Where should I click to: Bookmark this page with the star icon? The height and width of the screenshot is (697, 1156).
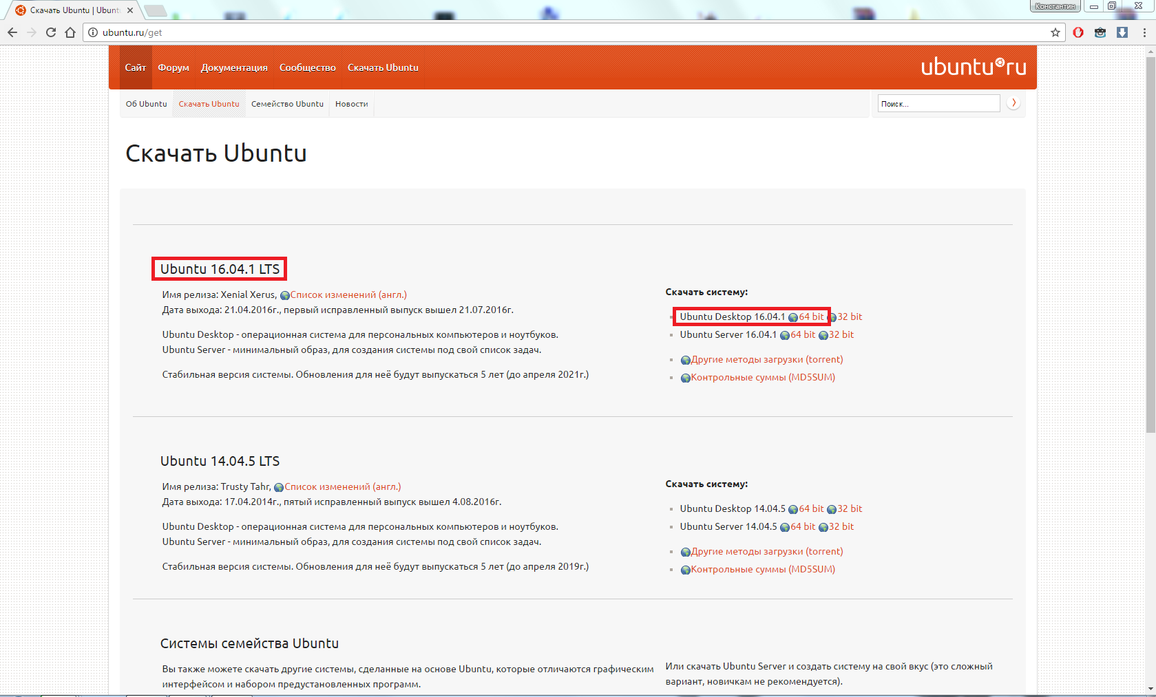(x=1055, y=32)
